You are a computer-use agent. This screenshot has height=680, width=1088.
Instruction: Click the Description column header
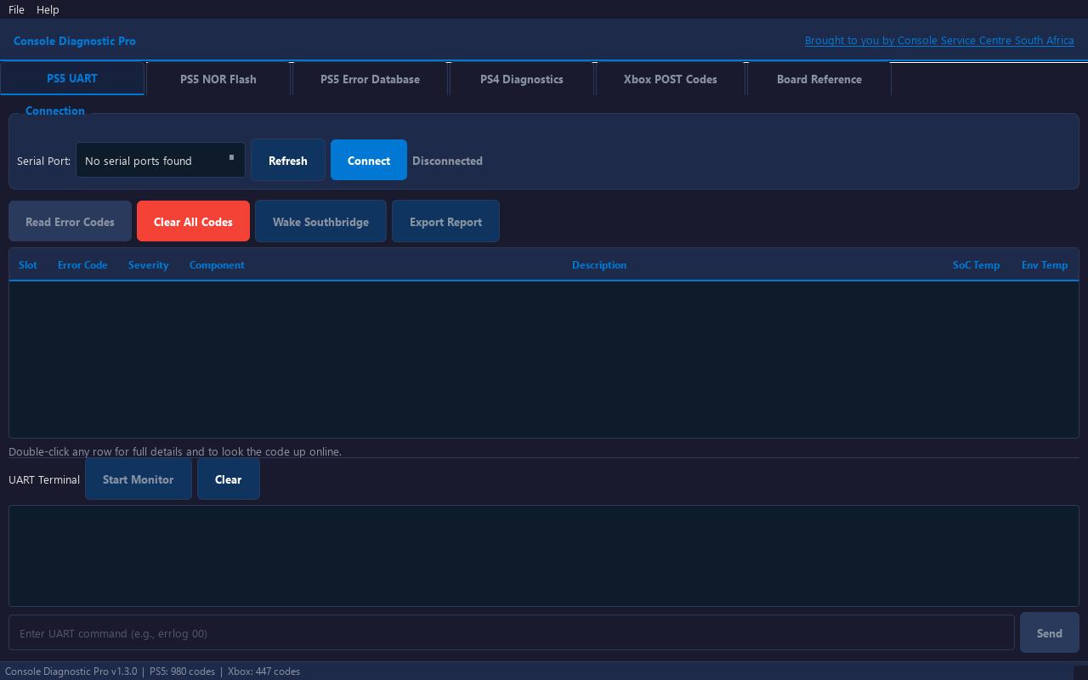[599, 265]
